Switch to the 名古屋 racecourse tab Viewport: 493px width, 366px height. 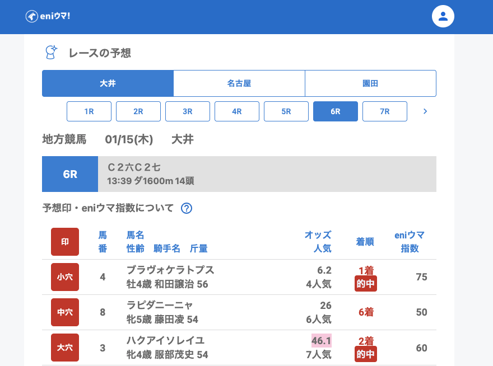[239, 83]
